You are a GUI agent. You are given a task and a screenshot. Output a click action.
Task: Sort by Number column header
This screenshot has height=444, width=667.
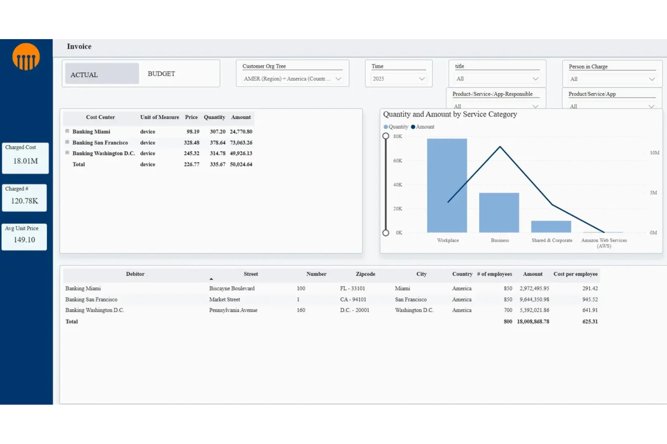(316, 274)
